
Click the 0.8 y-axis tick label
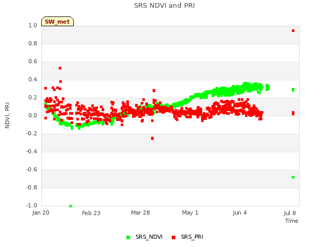pos(32,43)
